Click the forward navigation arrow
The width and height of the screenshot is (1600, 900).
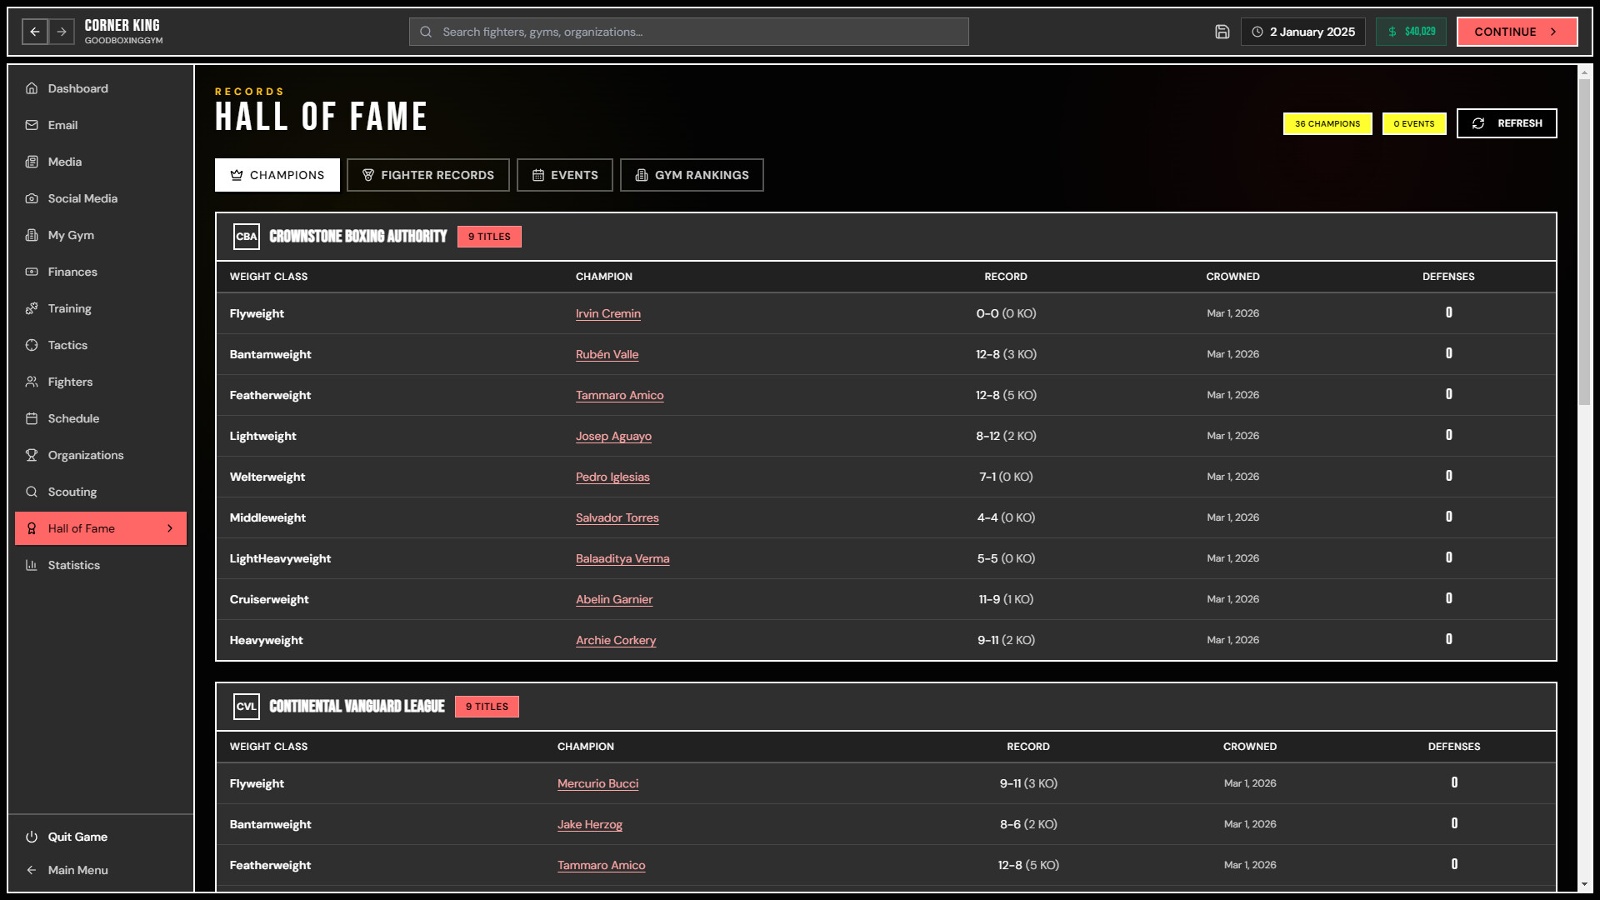pos(62,32)
